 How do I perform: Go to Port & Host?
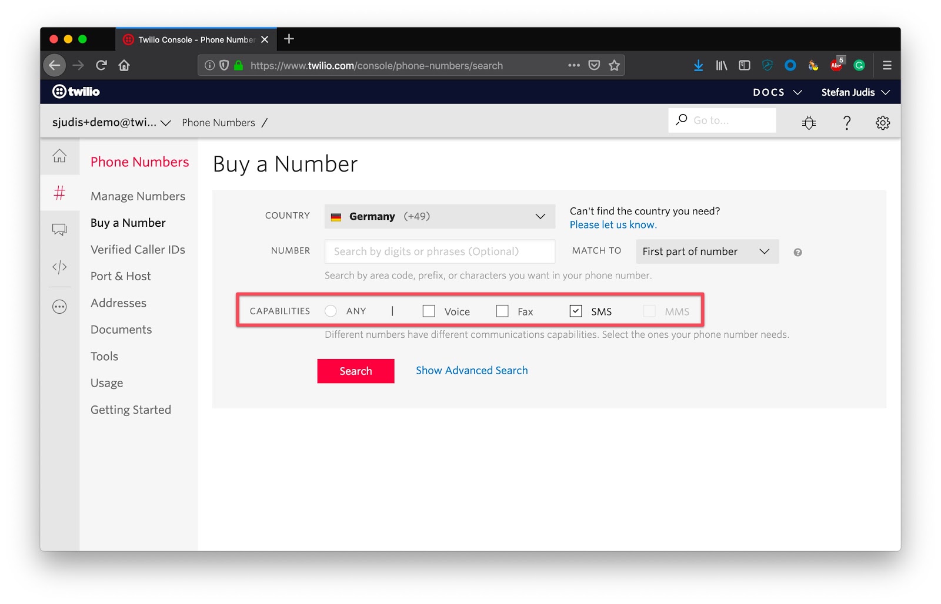coord(121,276)
